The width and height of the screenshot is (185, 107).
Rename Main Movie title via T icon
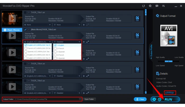point(29,29)
